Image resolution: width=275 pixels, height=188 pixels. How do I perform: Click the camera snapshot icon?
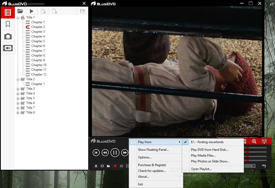(x=8, y=36)
